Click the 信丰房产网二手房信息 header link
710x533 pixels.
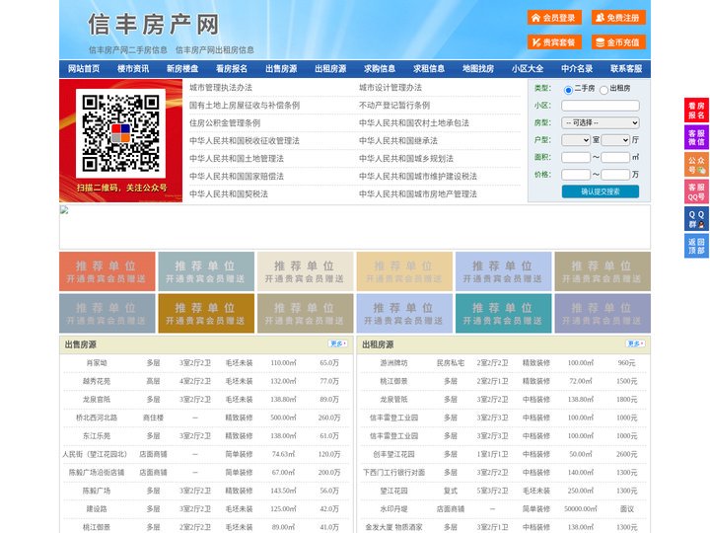(x=127, y=50)
